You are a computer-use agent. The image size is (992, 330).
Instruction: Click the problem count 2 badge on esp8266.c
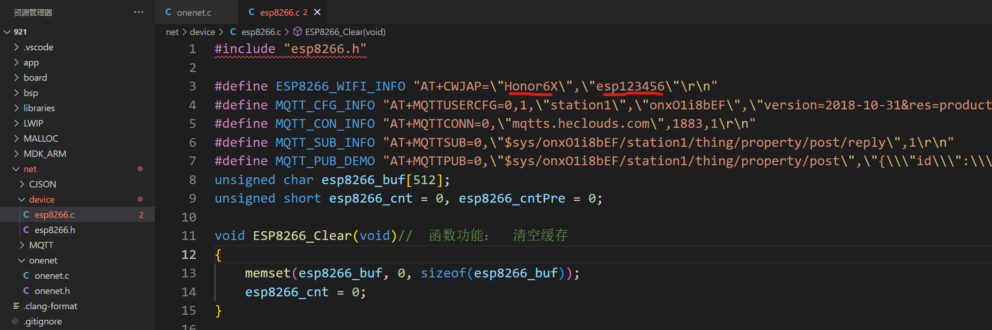click(x=141, y=215)
